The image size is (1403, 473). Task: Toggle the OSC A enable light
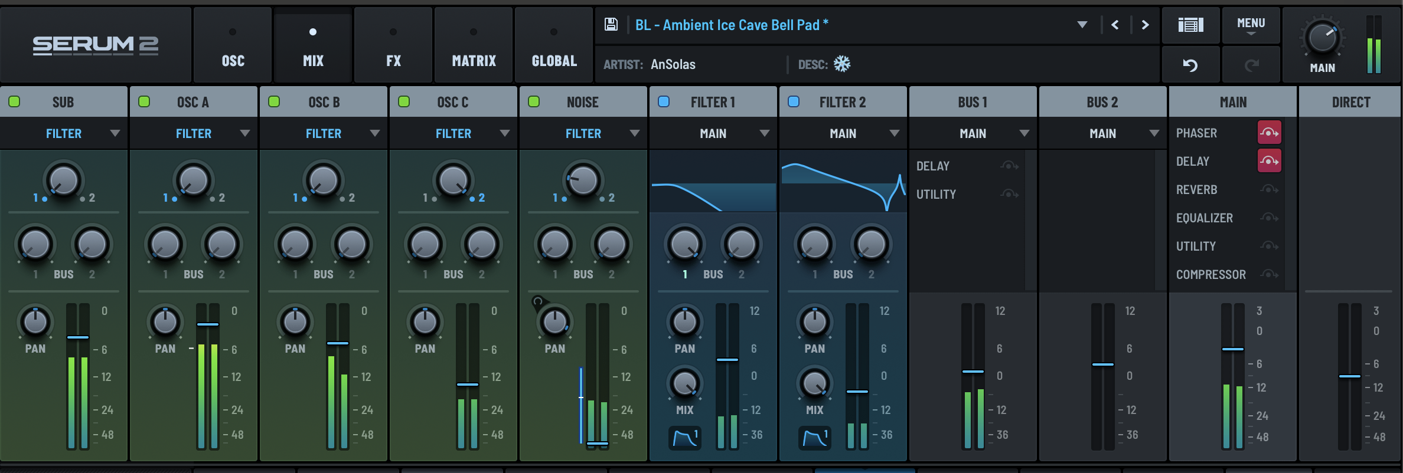[x=144, y=101]
